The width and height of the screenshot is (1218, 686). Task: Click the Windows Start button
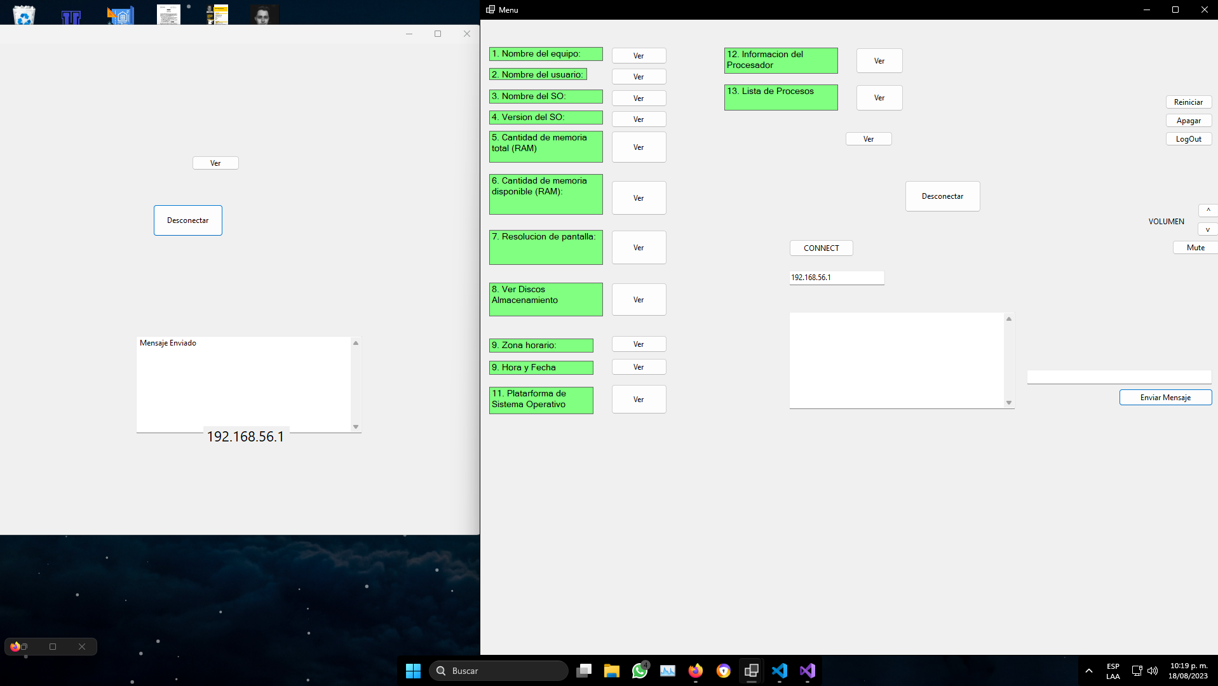(413, 671)
